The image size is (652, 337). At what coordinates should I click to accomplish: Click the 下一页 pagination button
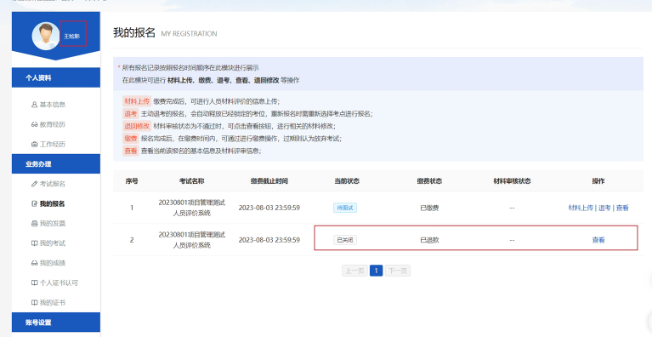(x=398, y=271)
